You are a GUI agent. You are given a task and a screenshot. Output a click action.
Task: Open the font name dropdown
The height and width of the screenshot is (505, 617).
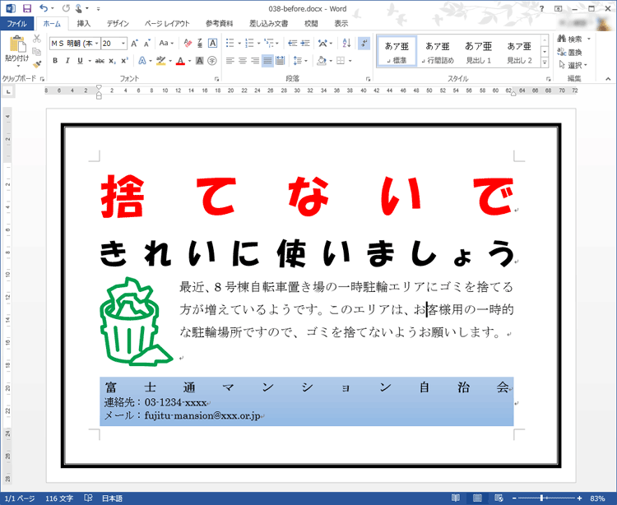pos(97,44)
